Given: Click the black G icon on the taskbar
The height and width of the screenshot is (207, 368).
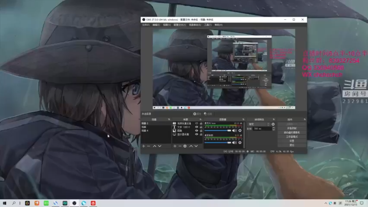Looking at the screenshot, I should click(x=28, y=203).
